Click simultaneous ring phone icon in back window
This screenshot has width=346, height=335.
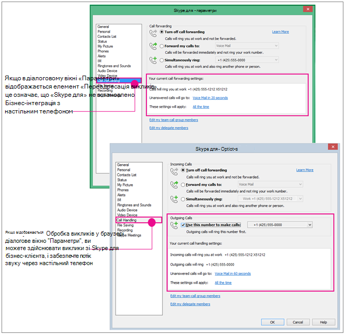pos(153,60)
